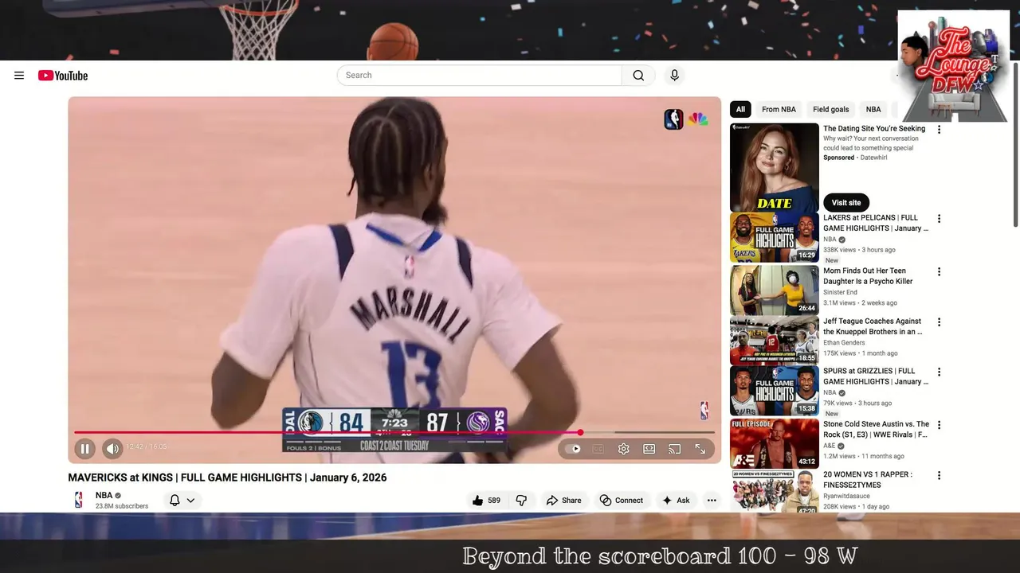Pause the video playback

[x=85, y=449]
